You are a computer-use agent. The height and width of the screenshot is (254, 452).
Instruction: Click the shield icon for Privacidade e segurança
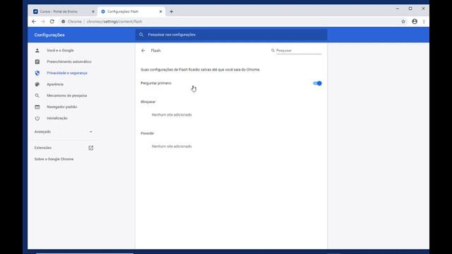pyautogui.click(x=37, y=73)
